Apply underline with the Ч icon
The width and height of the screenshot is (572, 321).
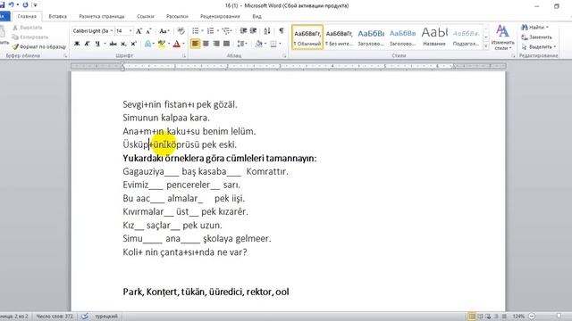tap(97, 44)
